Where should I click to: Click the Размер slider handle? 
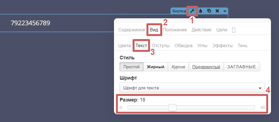click(173, 108)
